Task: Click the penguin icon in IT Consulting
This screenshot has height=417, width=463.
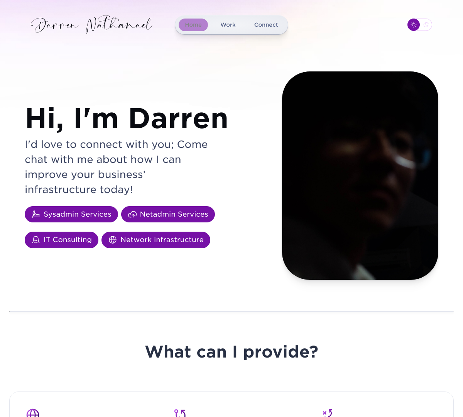Action: (36, 240)
